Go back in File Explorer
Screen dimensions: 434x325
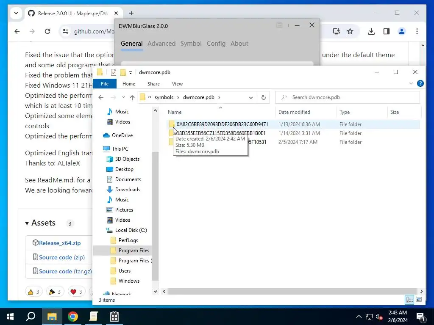coord(101,97)
